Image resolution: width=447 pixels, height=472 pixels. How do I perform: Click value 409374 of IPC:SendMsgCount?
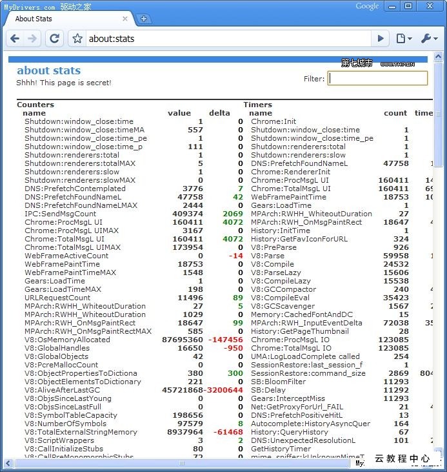(x=188, y=214)
